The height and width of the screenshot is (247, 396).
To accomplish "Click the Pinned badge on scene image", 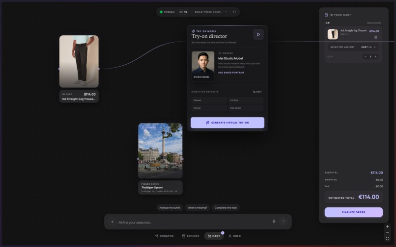I will click(x=148, y=127).
